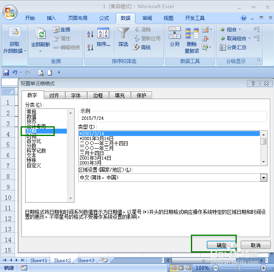
Task: Switch to 字体 tab in dialog
Action: click(x=76, y=95)
